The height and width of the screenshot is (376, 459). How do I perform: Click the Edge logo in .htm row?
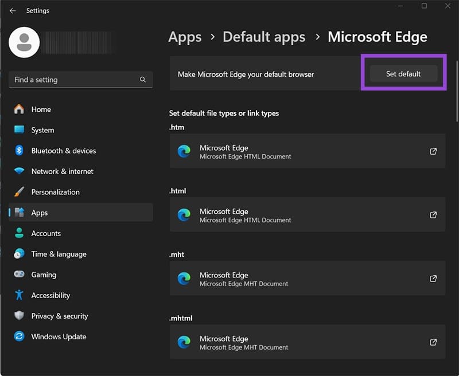[x=184, y=151]
